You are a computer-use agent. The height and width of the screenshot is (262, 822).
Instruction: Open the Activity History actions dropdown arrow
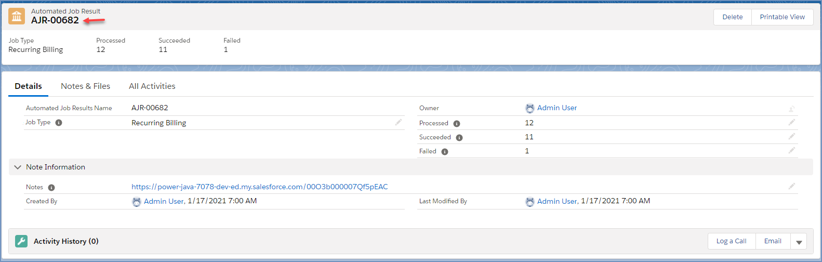click(799, 241)
